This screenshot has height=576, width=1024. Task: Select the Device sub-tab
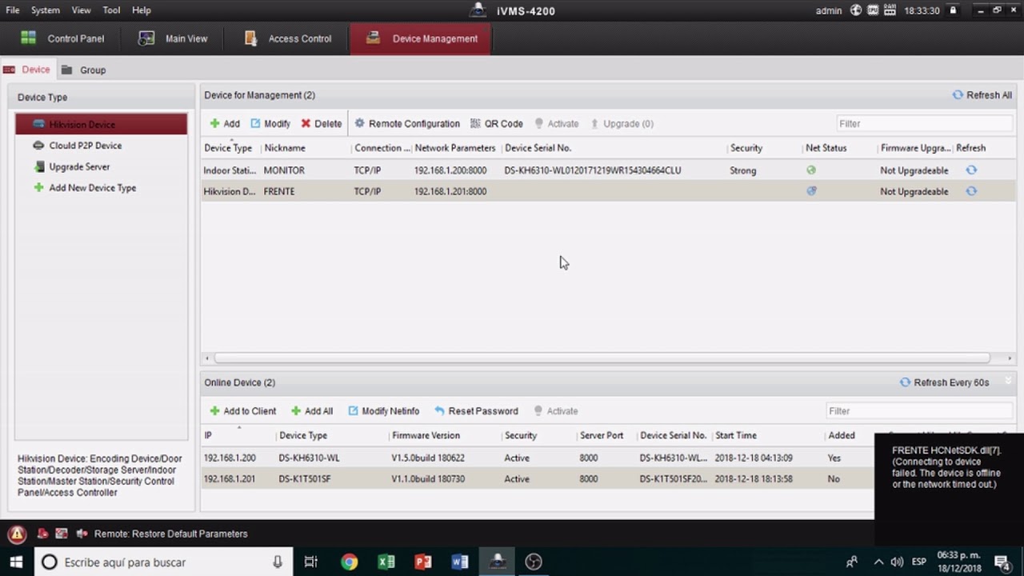click(27, 70)
